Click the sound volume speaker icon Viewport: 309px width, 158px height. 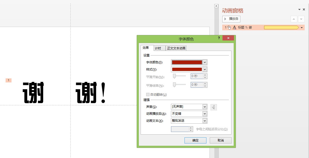[214, 107]
